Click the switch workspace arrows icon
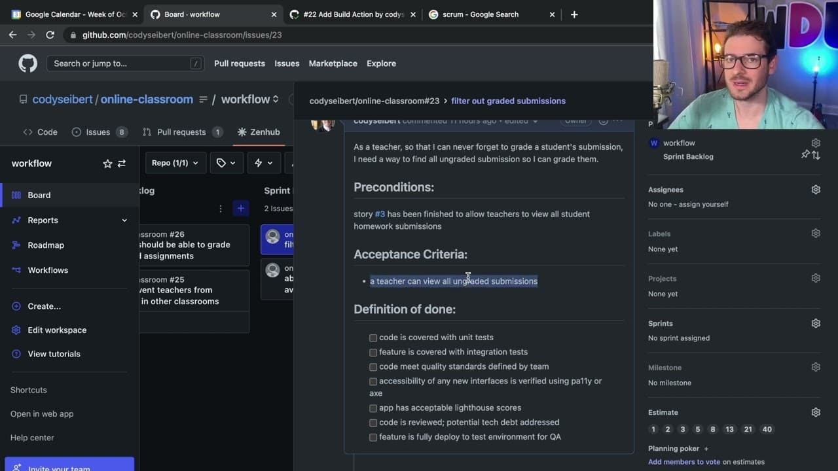The width and height of the screenshot is (838, 471). (122, 164)
